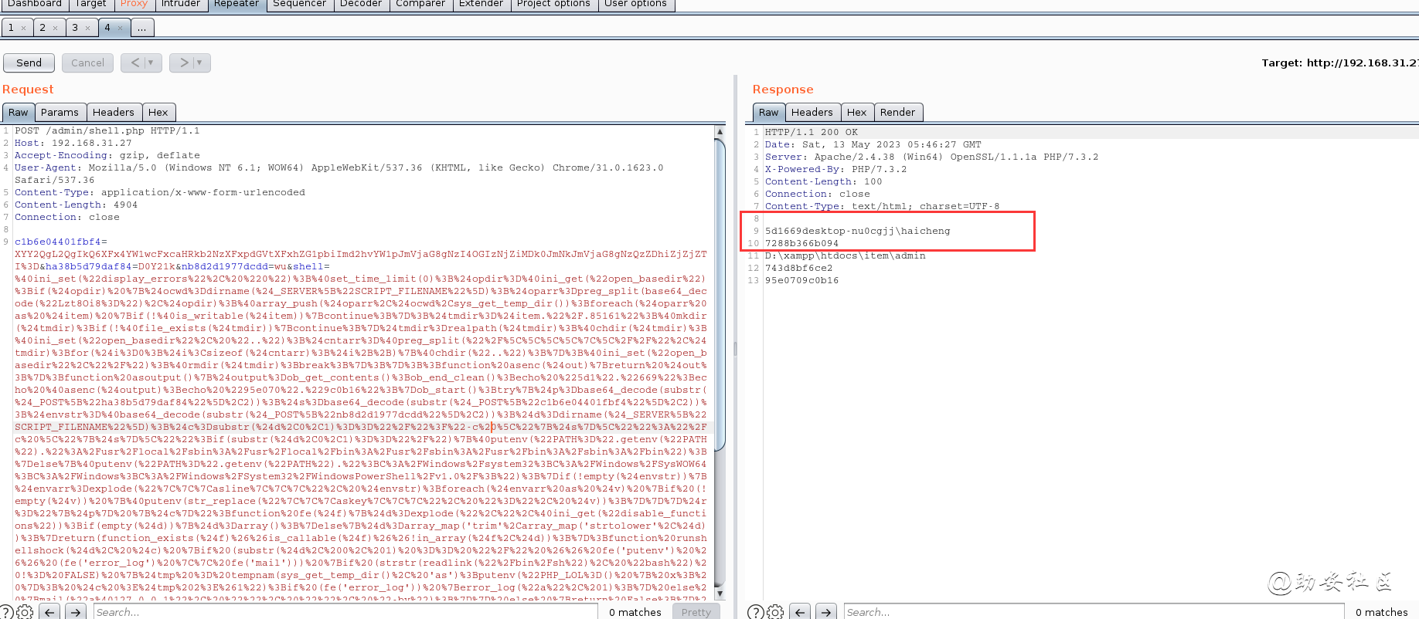Open the Dashboard tab
Image resolution: width=1419 pixels, height=619 pixels.
(35, 4)
